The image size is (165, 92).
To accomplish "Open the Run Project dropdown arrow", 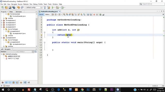I will (55, 7).
